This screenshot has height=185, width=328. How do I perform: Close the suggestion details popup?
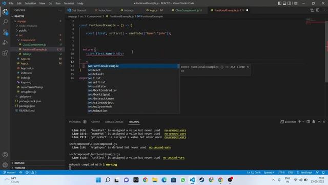(248, 67)
